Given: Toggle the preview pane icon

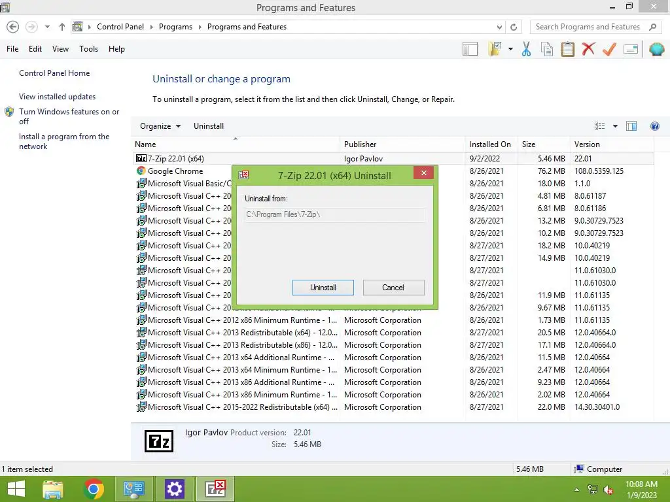Looking at the screenshot, I should click(x=631, y=126).
